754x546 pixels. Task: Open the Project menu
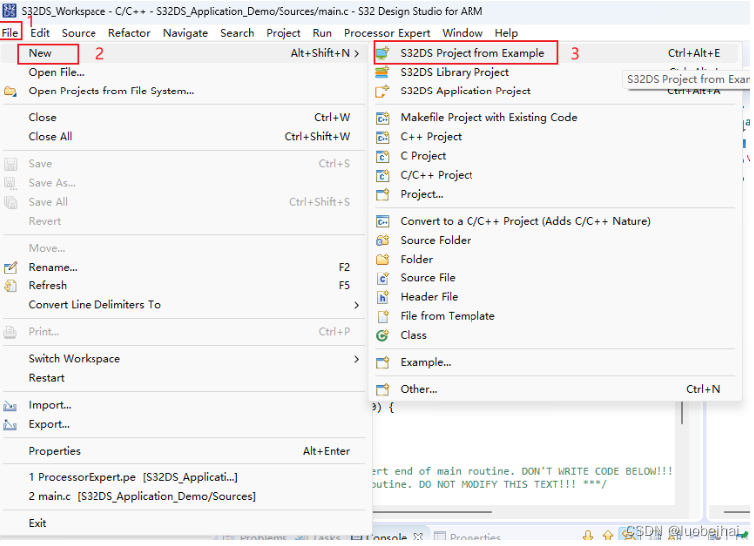point(283,33)
